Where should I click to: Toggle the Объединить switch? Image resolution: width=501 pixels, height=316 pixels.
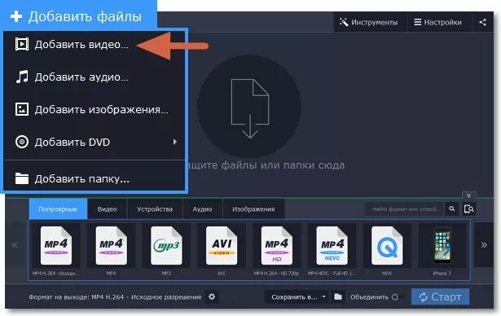pos(398,296)
